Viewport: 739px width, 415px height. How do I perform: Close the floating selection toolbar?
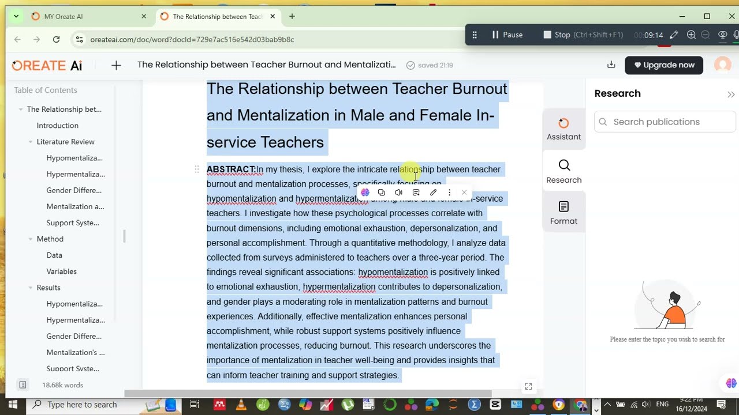[x=464, y=193]
